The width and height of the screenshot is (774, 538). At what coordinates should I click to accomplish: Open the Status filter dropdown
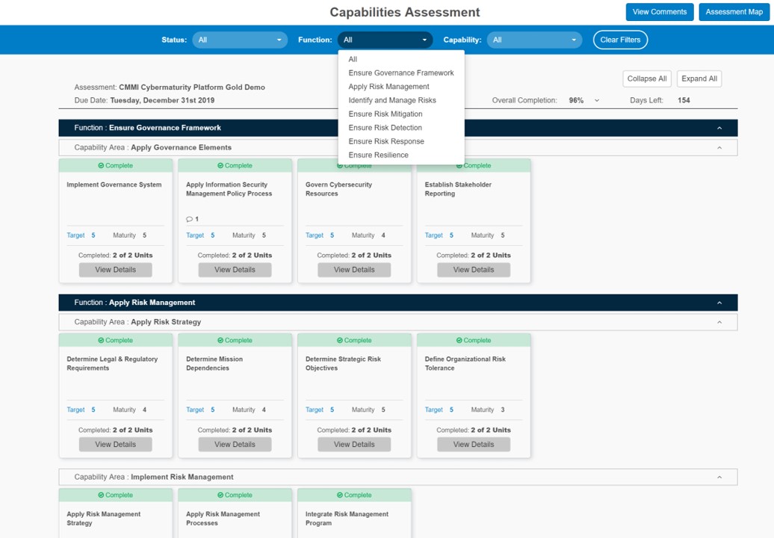[239, 40]
